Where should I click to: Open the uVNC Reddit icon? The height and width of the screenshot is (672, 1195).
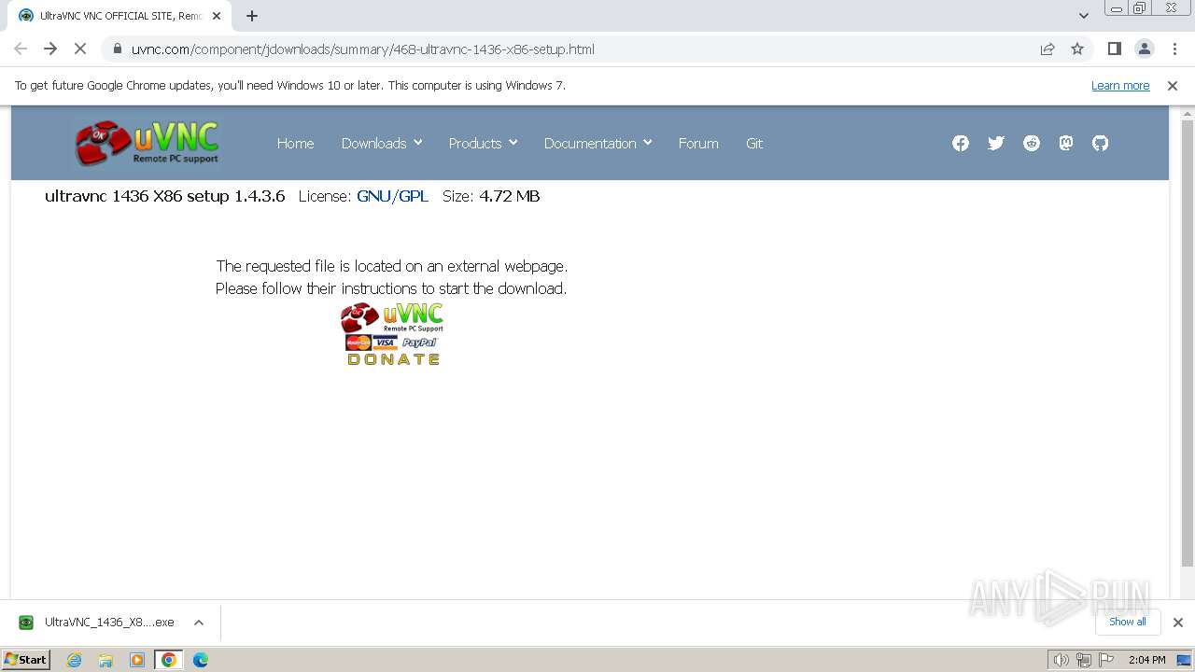(x=1032, y=143)
